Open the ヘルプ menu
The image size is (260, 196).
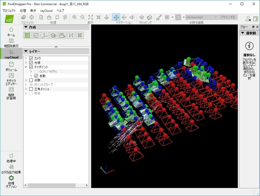[x=61, y=11]
